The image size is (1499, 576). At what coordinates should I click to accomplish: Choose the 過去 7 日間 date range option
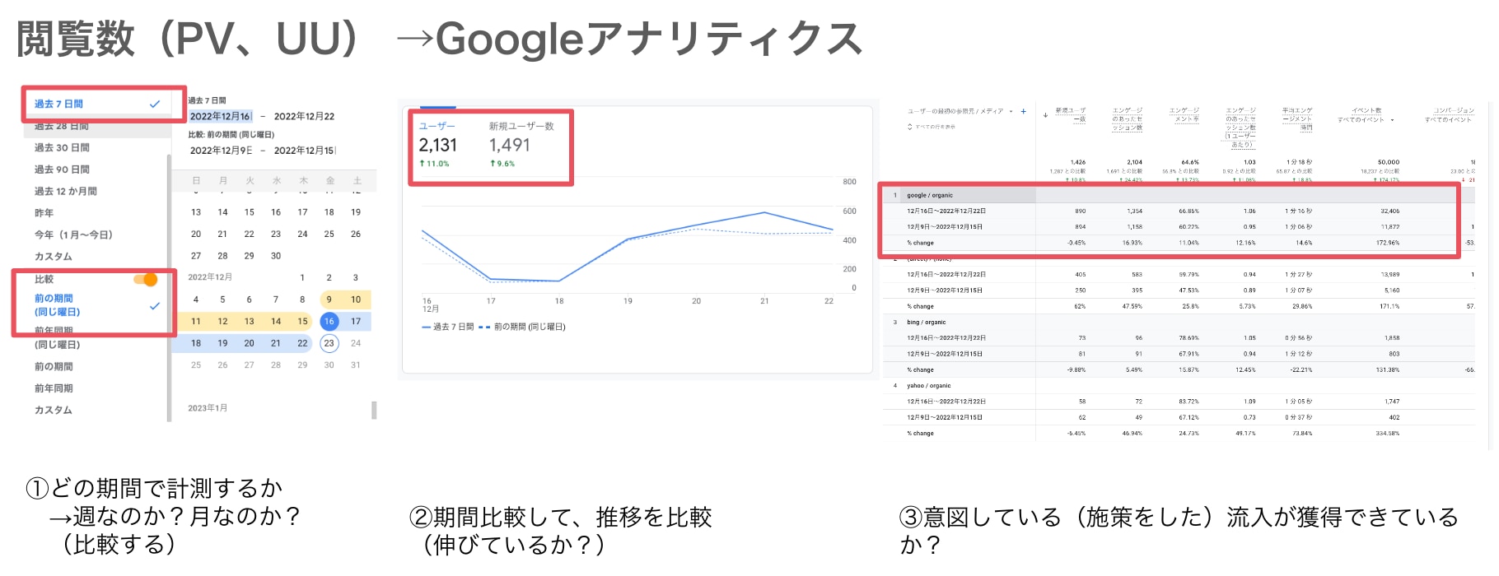pos(58,104)
